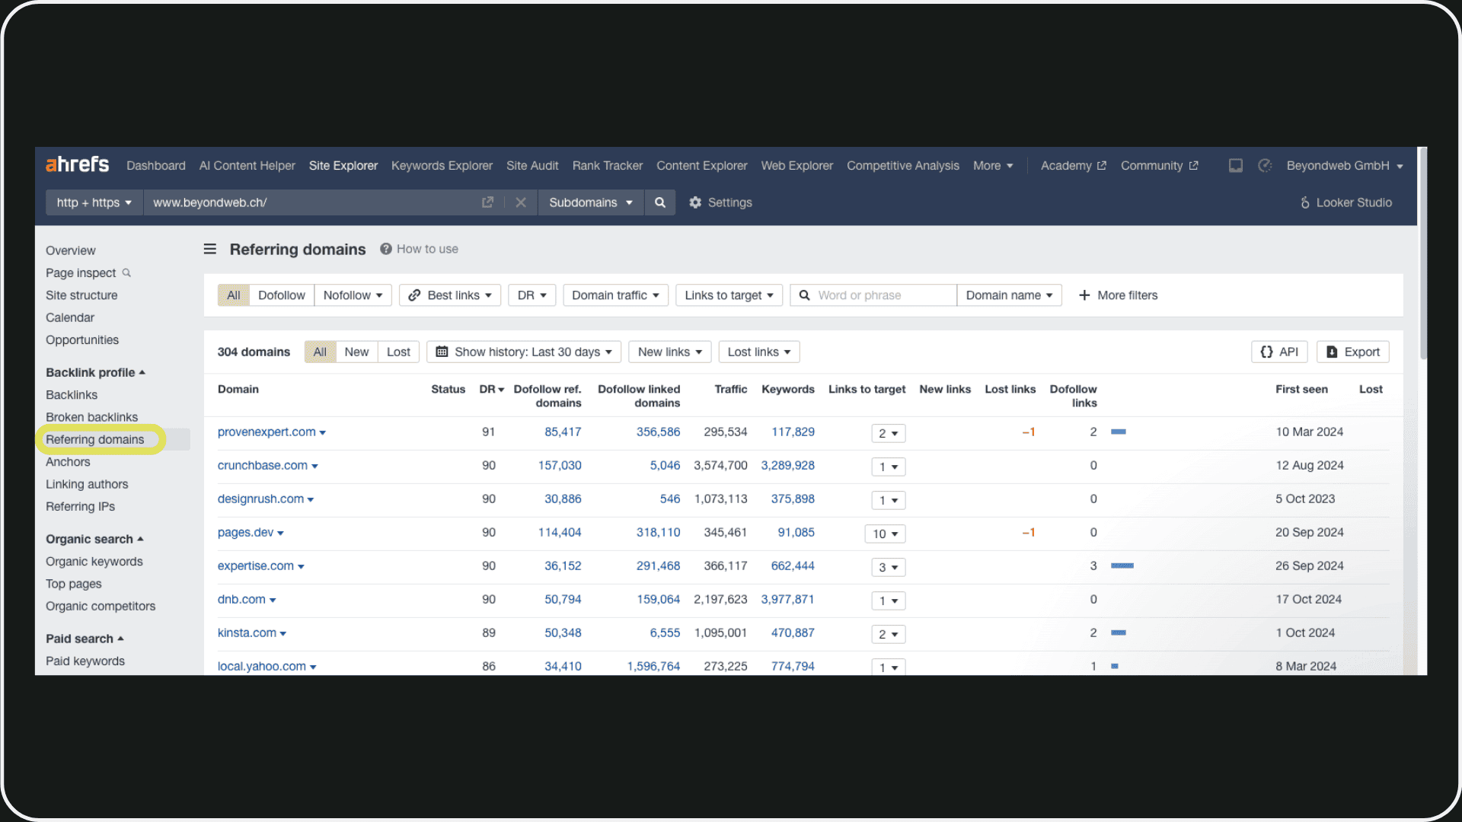Open the DR filter dropdown
This screenshot has width=1462, height=822.
[531, 295]
